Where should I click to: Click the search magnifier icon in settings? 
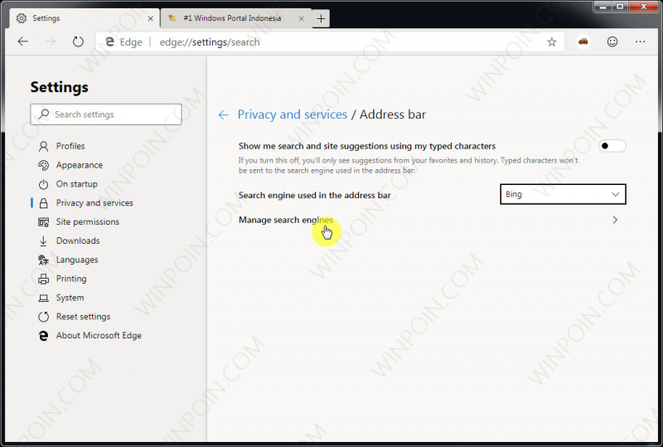(x=44, y=114)
